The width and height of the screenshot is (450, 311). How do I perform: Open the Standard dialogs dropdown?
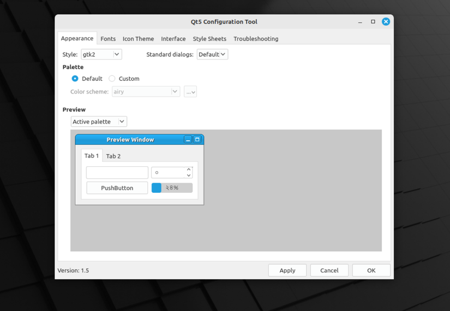point(212,54)
